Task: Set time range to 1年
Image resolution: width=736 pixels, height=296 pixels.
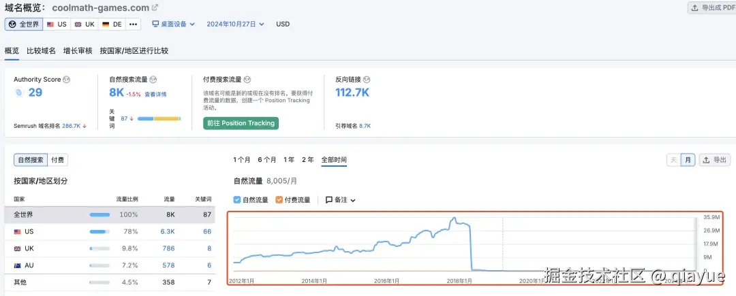Action: click(289, 160)
